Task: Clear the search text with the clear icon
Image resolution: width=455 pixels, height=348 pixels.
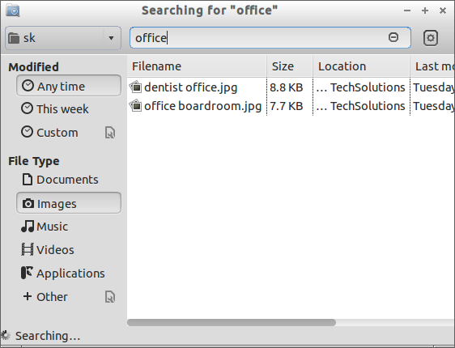Action: 393,37
